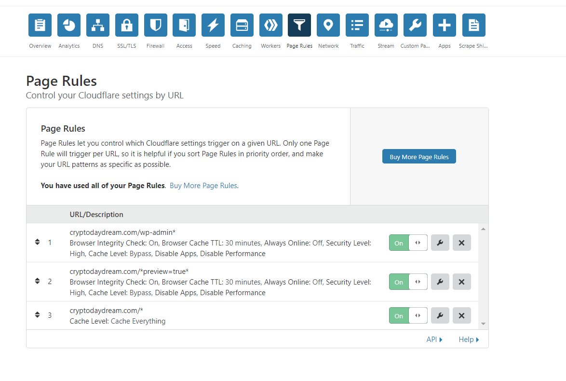
Task: Open the Speed lightning bolt icon
Action: pyautogui.click(x=213, y=25)
